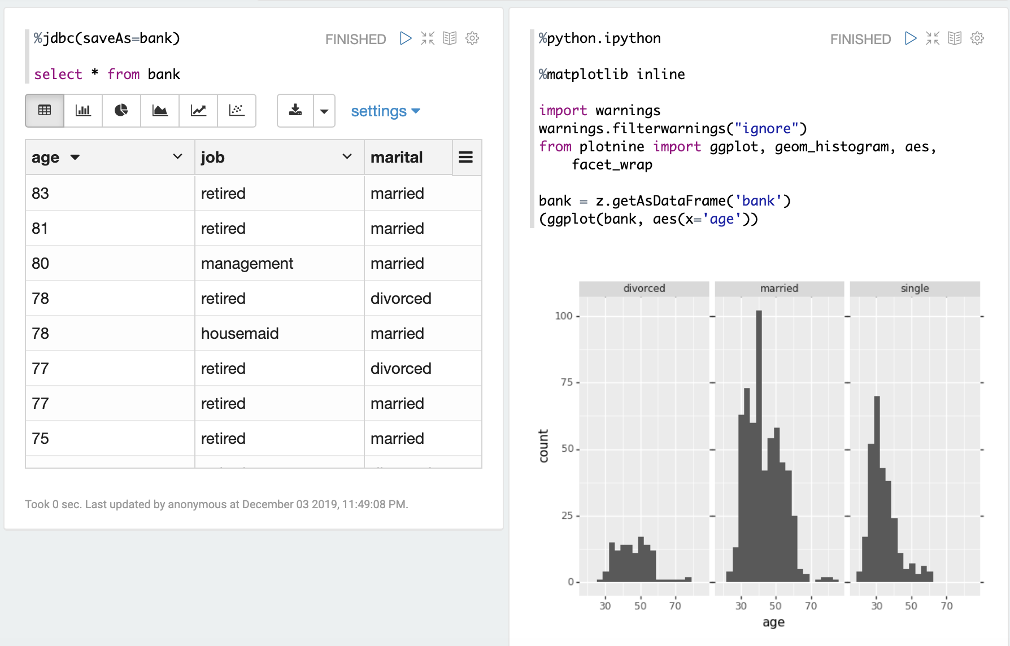Open the age column menu chevron
The height and width of the screenshot is (646, 1010).
click(177, 157)
